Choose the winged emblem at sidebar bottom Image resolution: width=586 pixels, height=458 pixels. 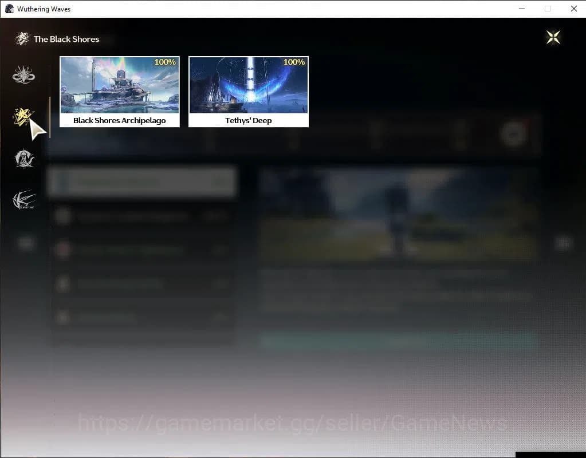click(23, 200)
